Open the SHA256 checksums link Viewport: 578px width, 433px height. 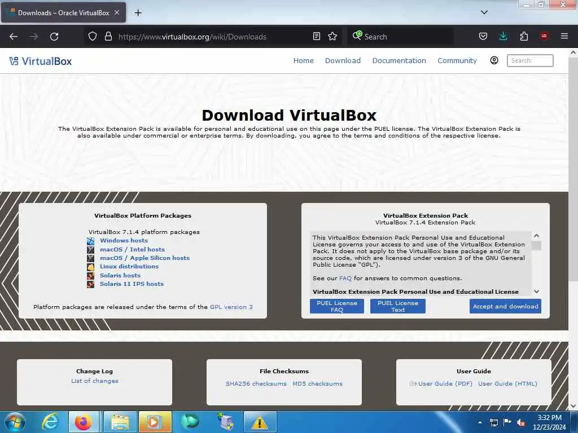[256, 383]
